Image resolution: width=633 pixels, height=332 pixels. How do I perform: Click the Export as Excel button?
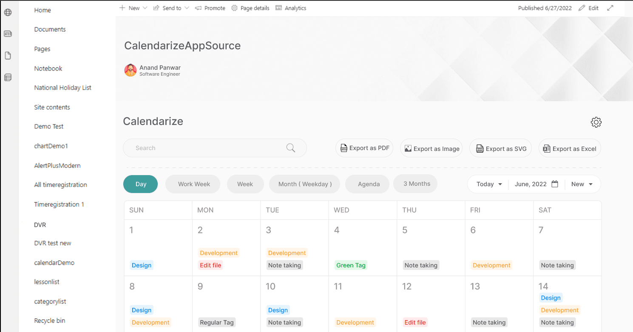point(570,148)
